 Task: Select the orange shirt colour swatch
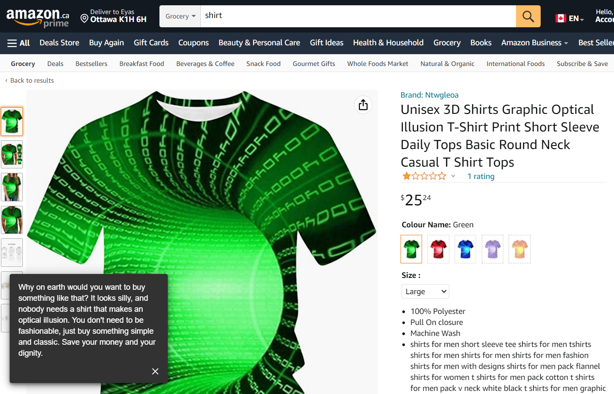520,249
